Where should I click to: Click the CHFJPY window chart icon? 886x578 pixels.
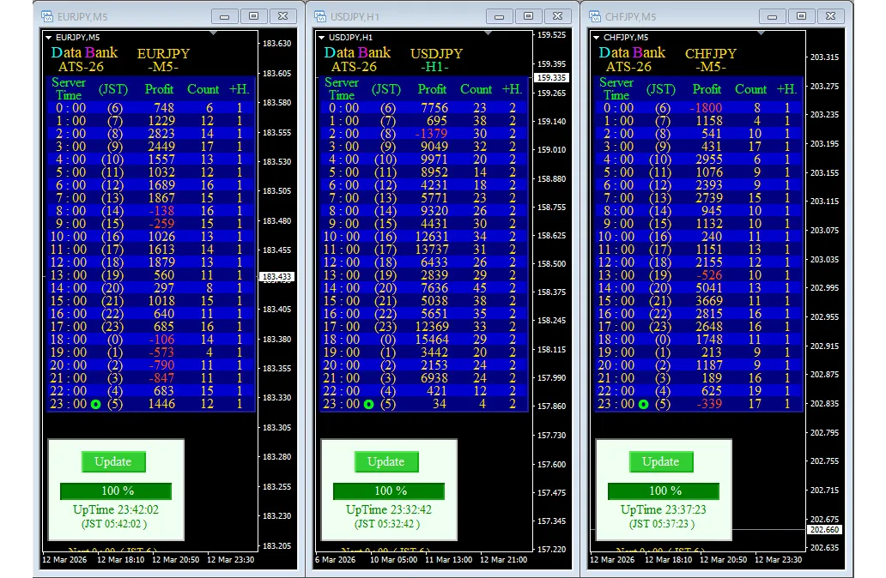(594, 16)
